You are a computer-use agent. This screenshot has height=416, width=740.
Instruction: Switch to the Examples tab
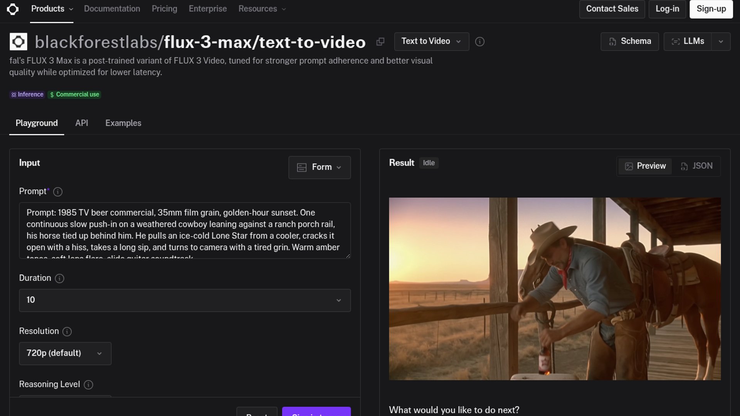[123, 123]
